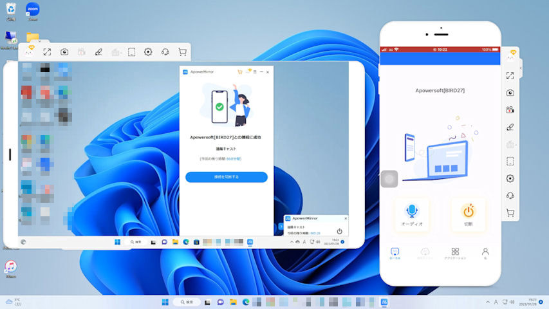Viewport: 549px width, 309px height.
Task: Tap the オーディオ microphone button on phone
Action: (x=412, y=214)
